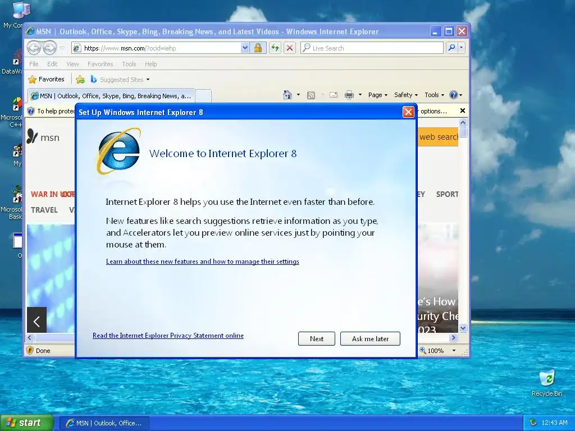Expand the address bar history dropdown
The image size is (575, 431).
click(245, 48)
